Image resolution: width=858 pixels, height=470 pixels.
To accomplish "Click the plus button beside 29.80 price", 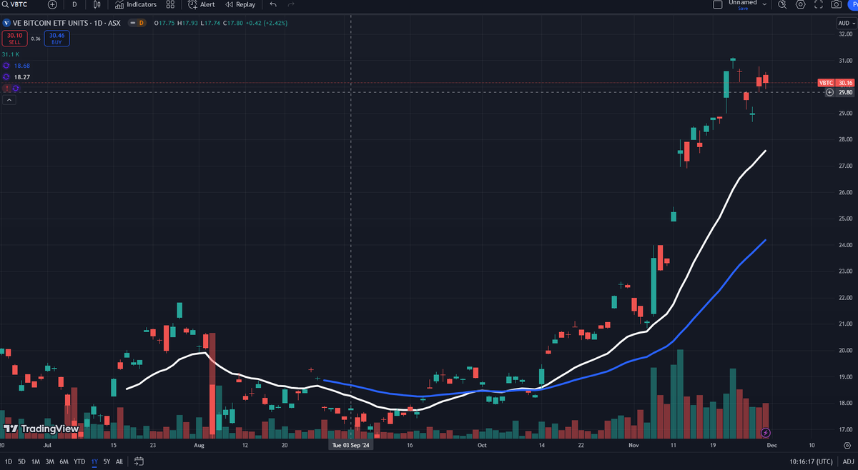I will (829, 92).
